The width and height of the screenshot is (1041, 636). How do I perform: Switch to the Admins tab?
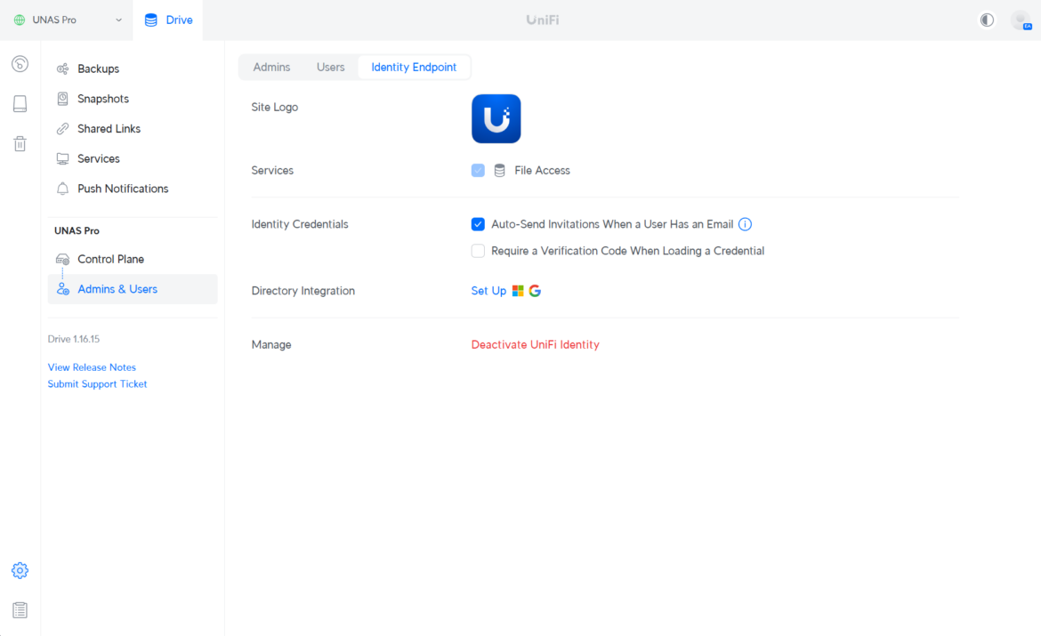tap(271, 67)
